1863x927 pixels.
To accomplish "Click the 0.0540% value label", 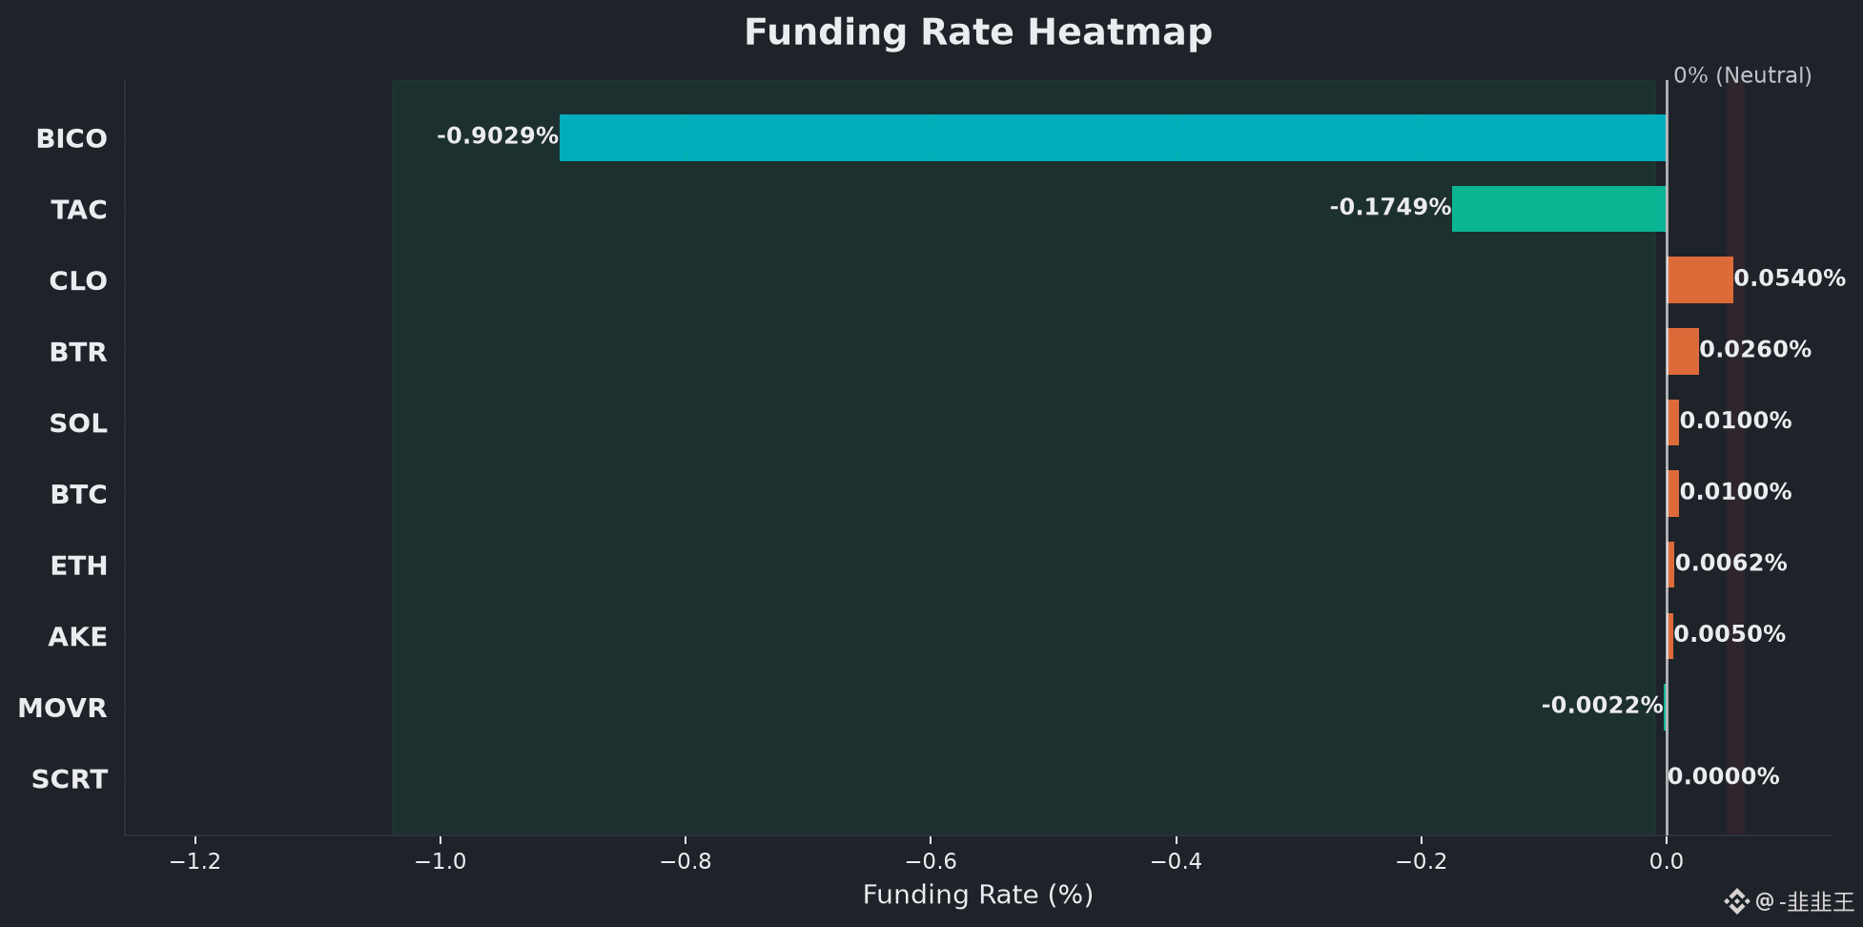I will tap(1790, 278).
